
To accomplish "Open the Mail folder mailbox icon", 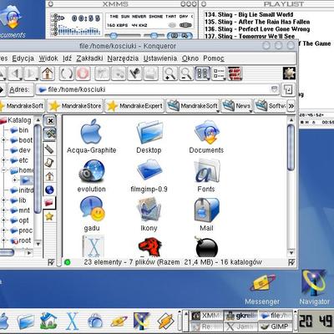I will pos(206,215).
